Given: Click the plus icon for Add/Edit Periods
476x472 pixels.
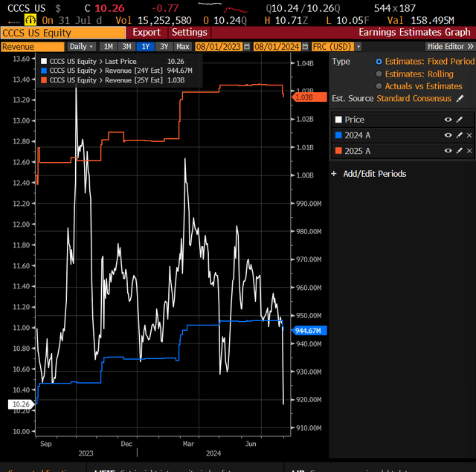Looking at the screenshot, I should click(x=334, y=174).
